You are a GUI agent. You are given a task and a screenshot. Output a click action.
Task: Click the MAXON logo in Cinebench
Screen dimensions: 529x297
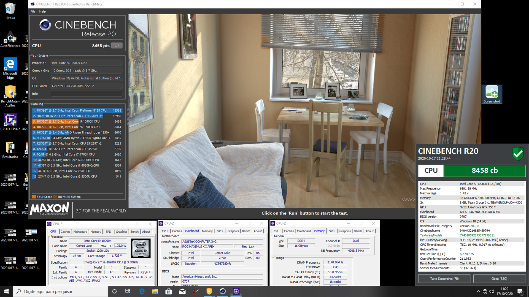click(50, 210)
